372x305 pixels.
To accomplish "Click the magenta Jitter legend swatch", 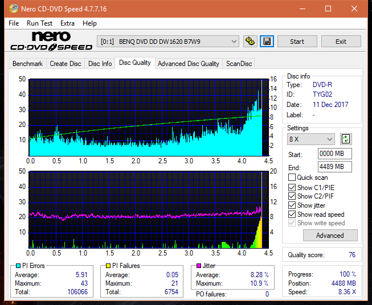I will [x=199, y=266].
